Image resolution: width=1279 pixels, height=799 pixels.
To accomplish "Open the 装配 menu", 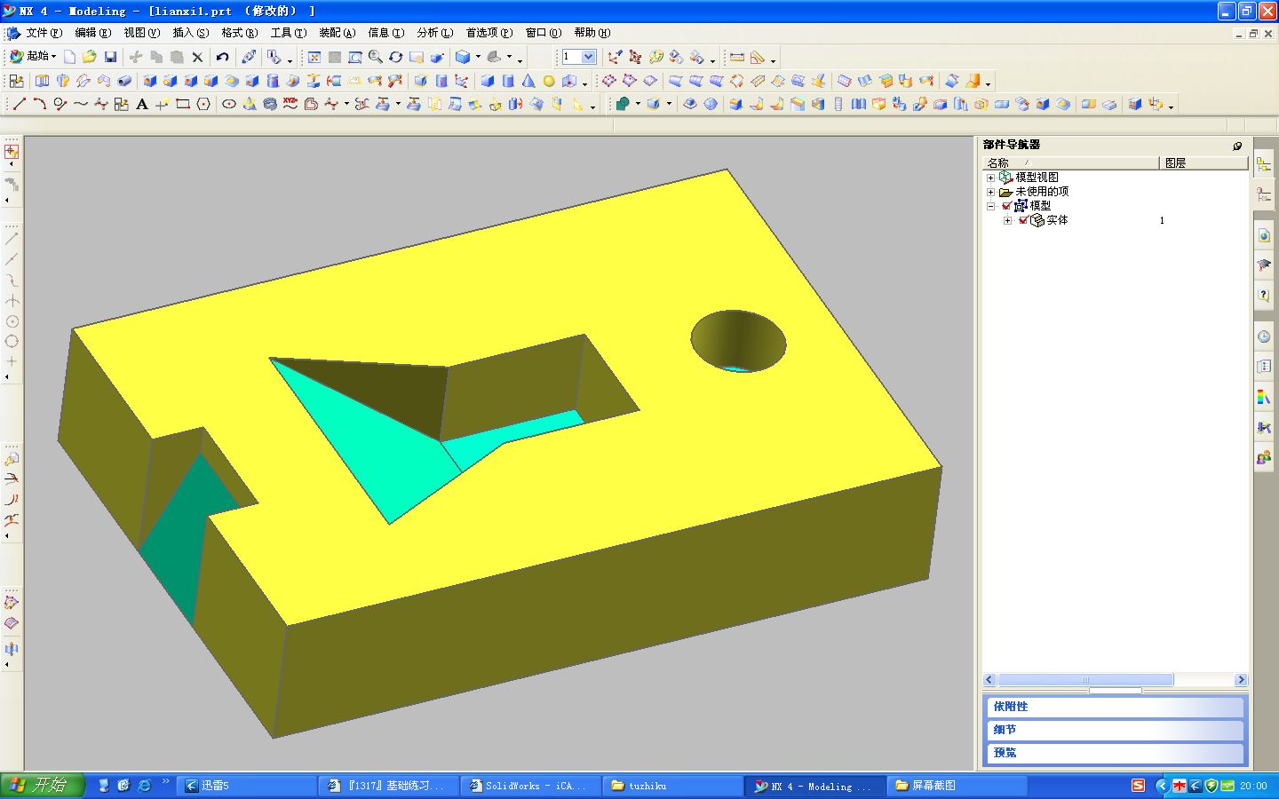I will click(x=337, y=33).
